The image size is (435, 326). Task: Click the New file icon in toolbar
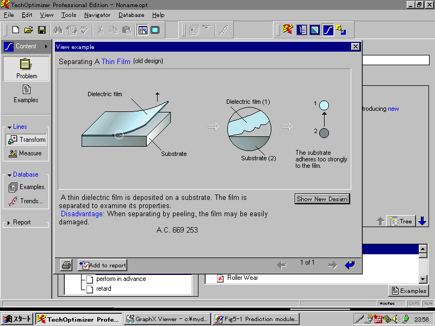pos(16,30)
